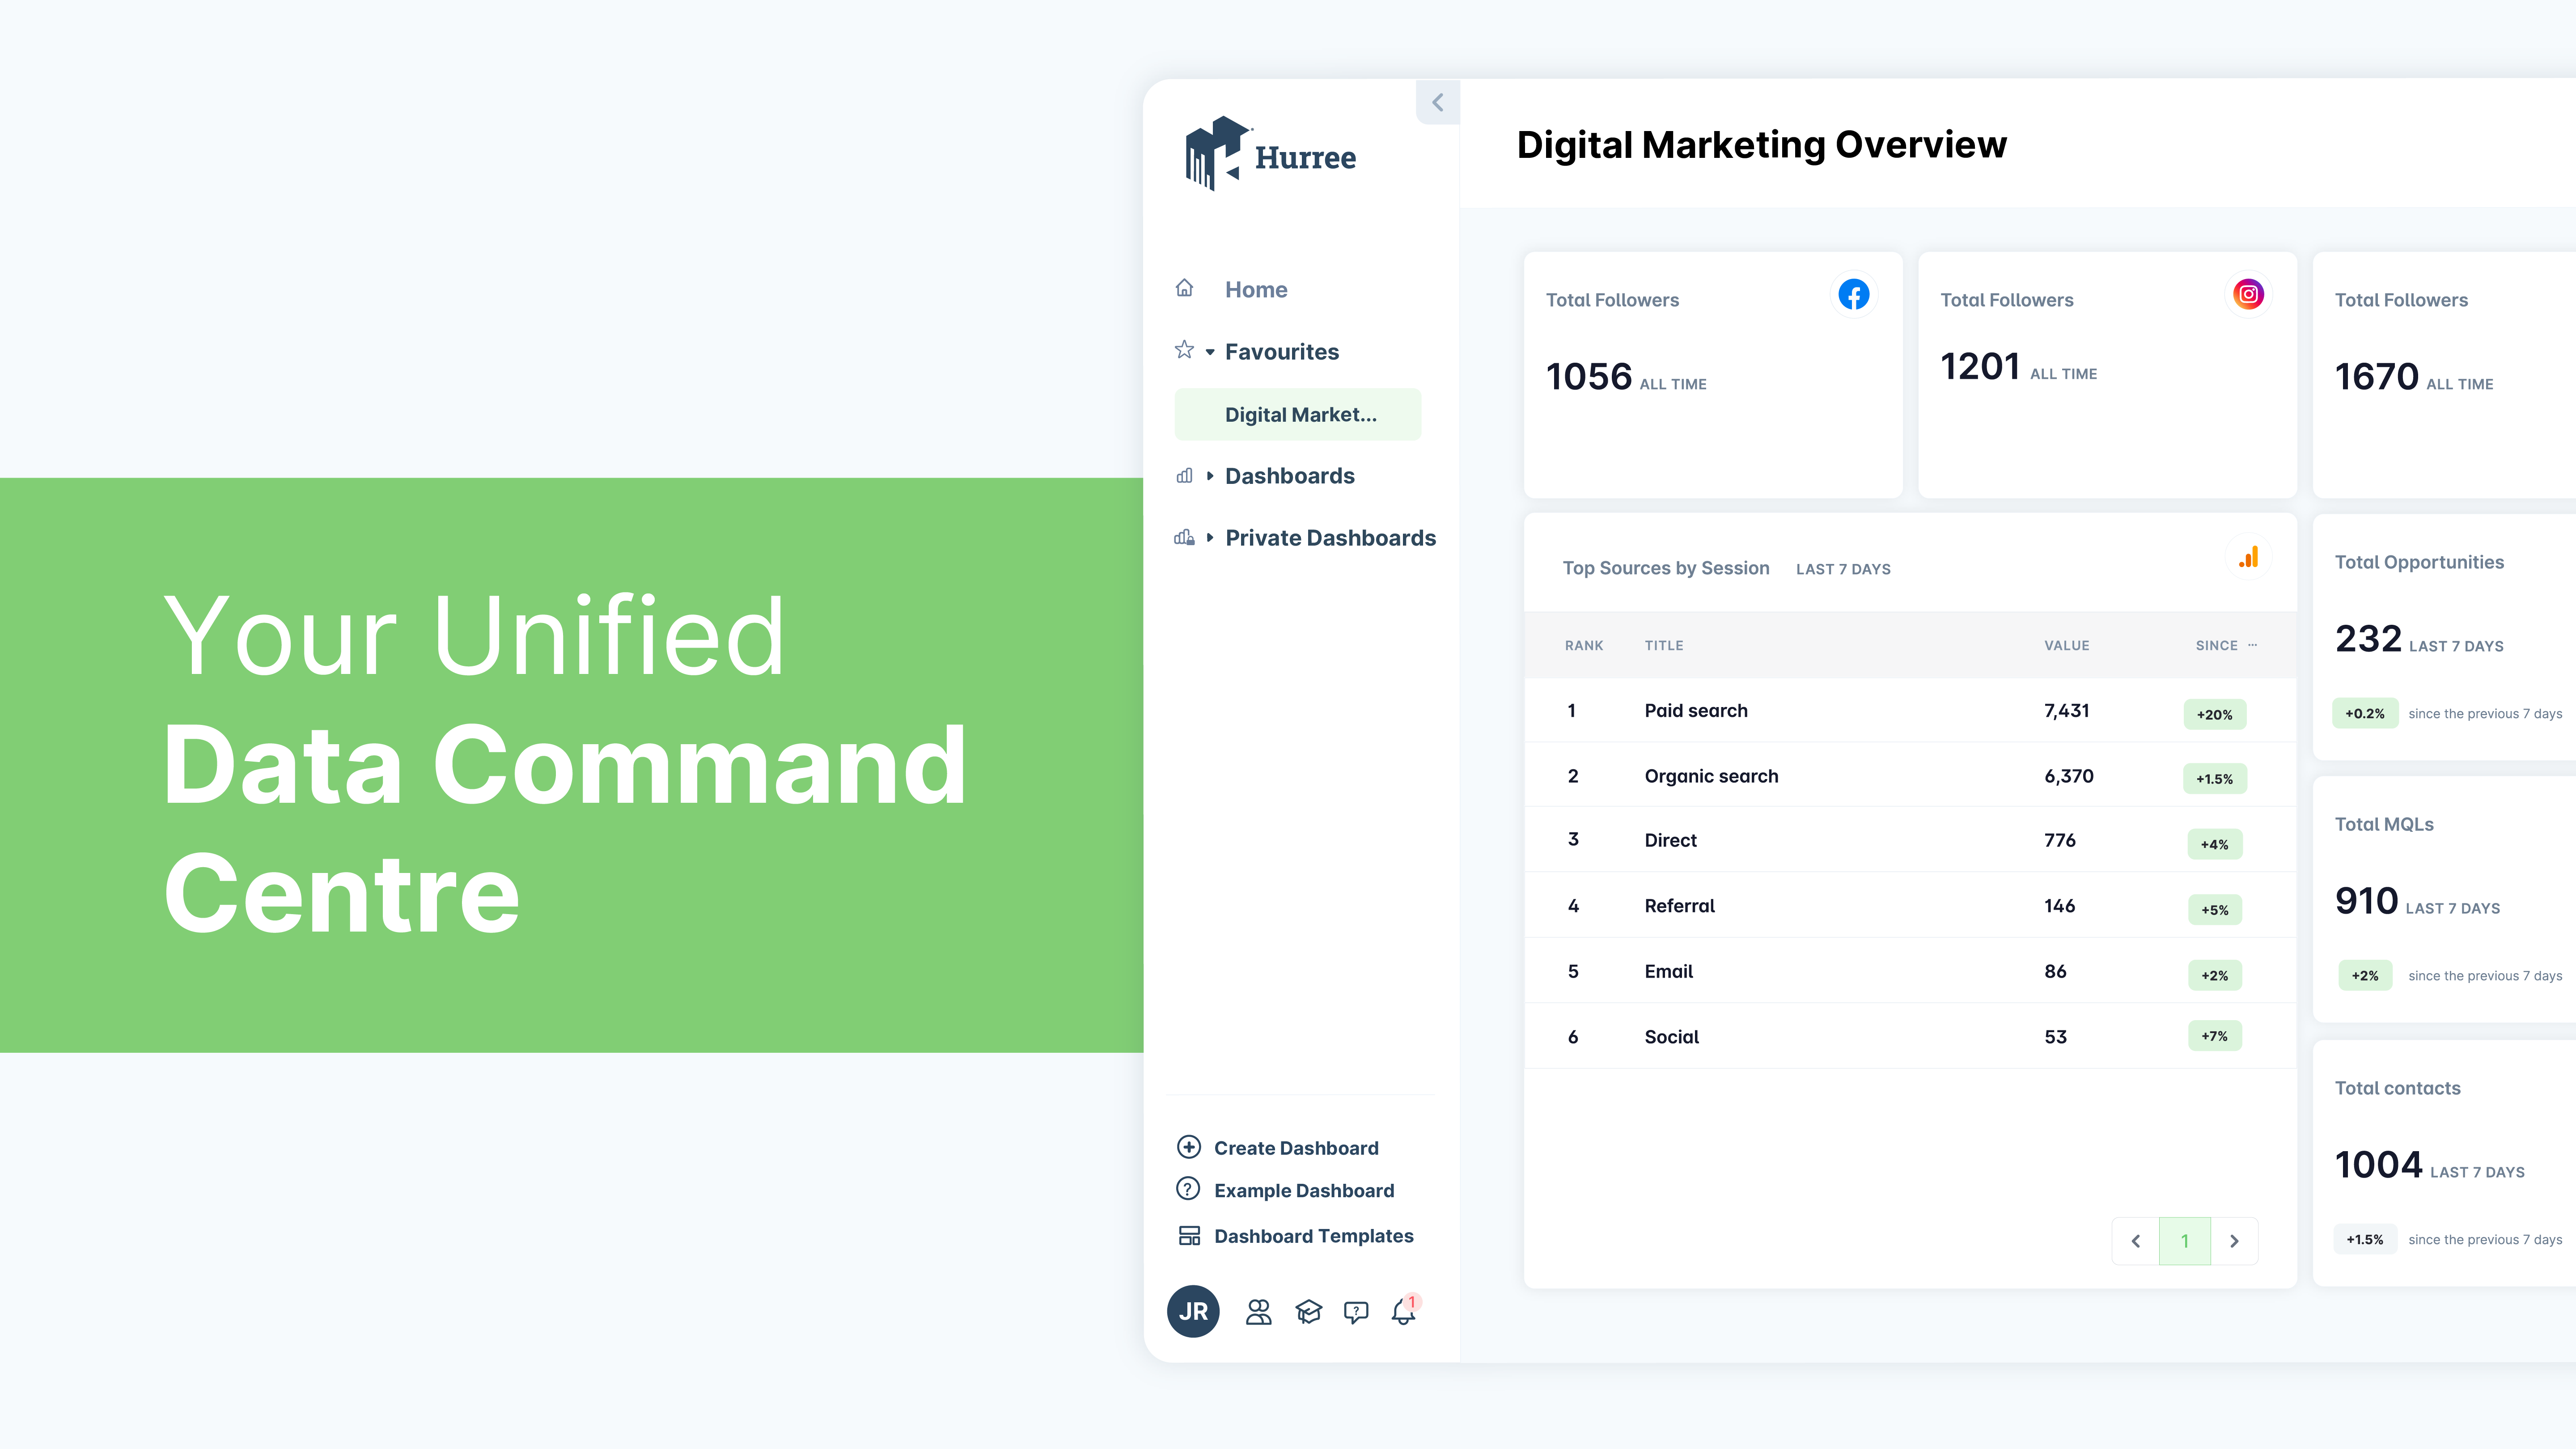The height and width of the screenshot is (1449, 2576).
Task: Open the team users icon
Action: [x=1259, y=1312]
